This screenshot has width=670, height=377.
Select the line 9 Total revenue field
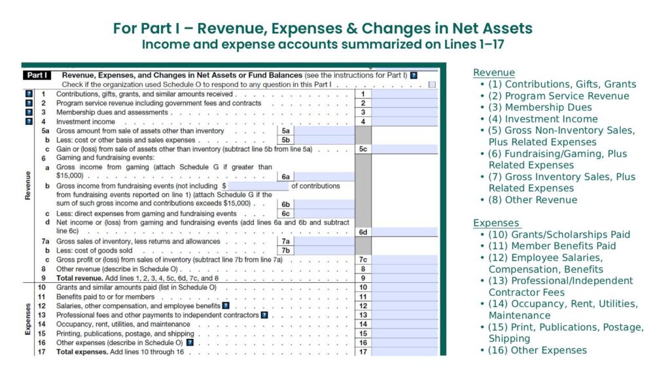(x=404, y=278)
